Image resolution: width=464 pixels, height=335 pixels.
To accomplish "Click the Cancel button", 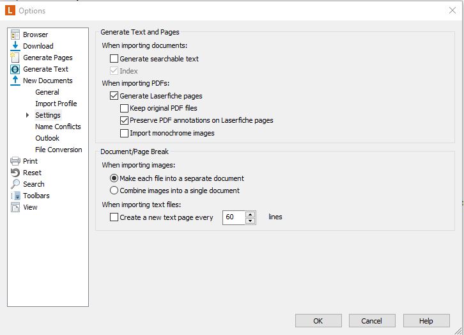I will pos(371,321).
